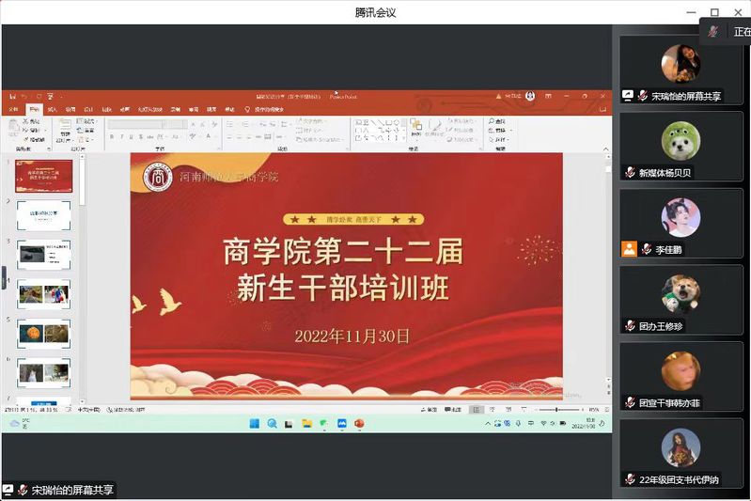
Task: Click mic status icon next to 团宣干事韩亦菲
Action: (x=631, y=402)
